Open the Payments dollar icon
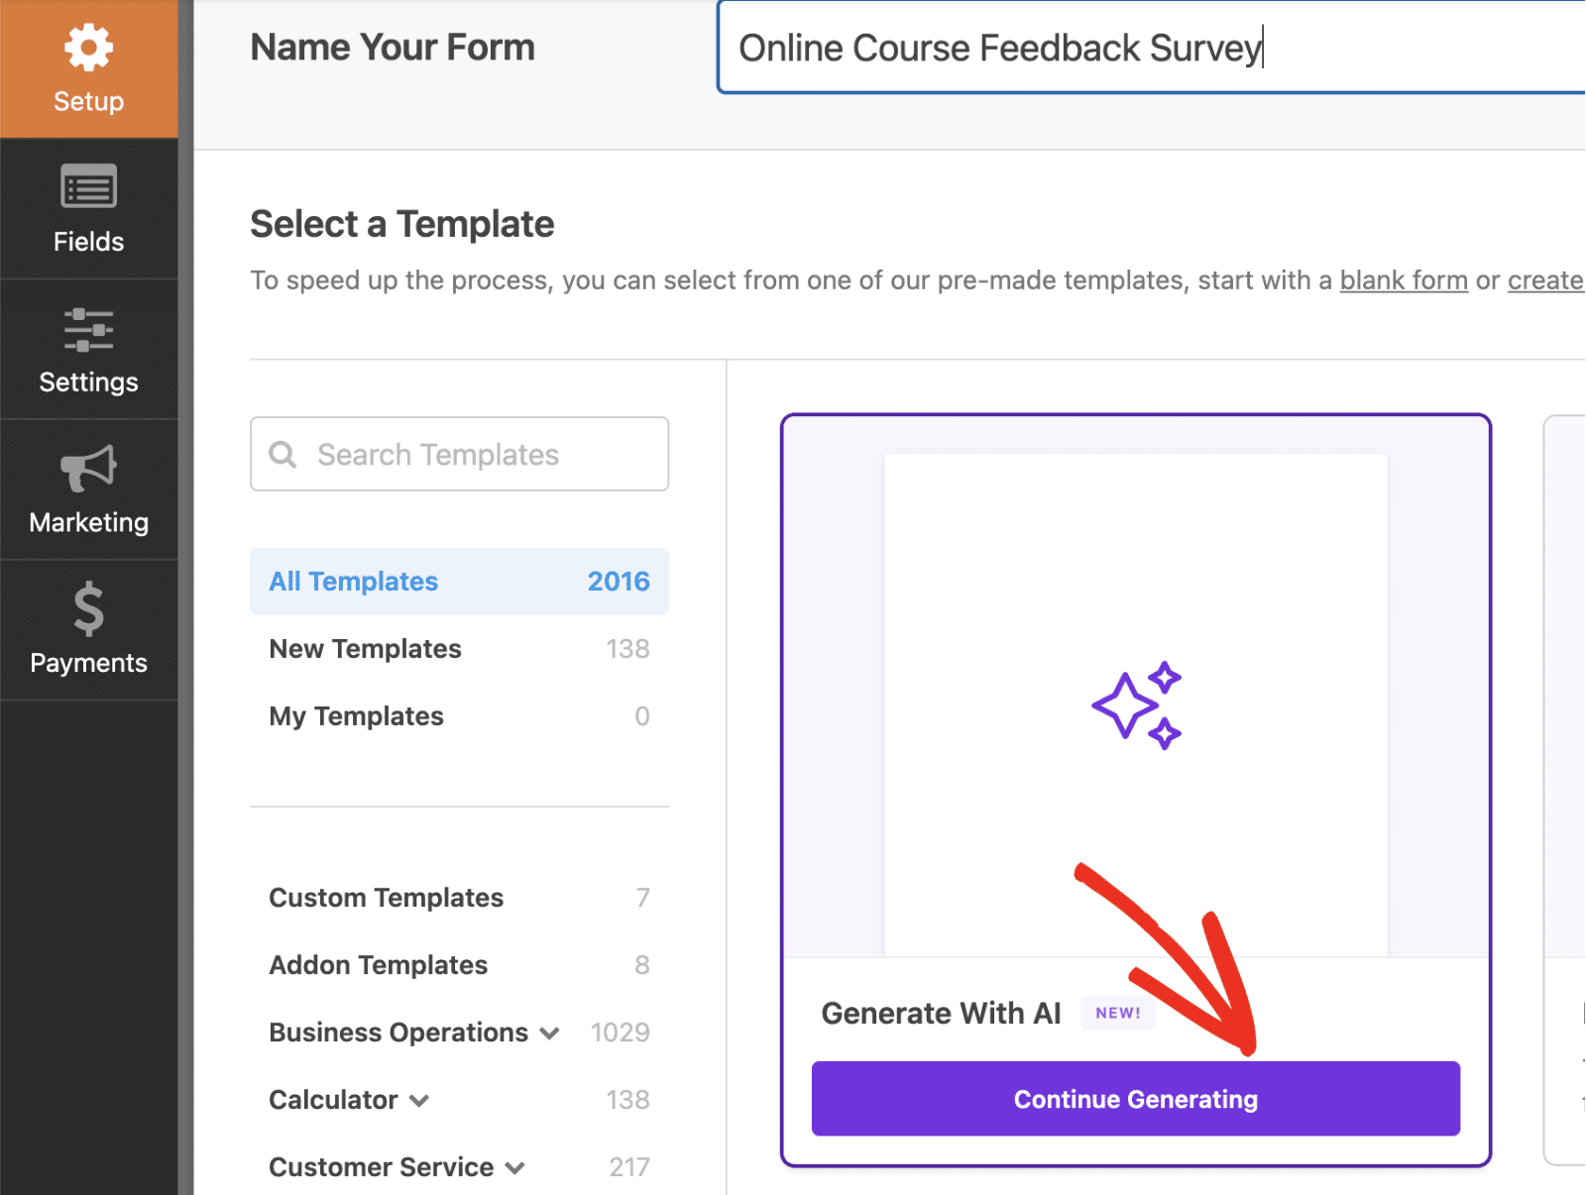This screenshot has width=1586, height=1195. 88,608
